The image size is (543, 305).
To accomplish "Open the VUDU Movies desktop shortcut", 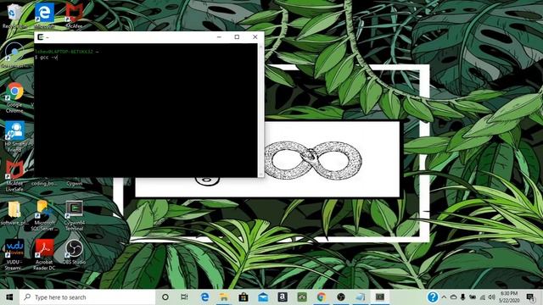I will [x=14, y=254].
